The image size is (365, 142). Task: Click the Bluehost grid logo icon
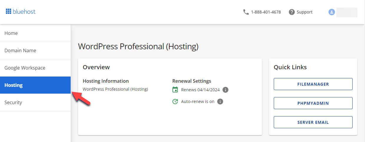coord(9,12)
